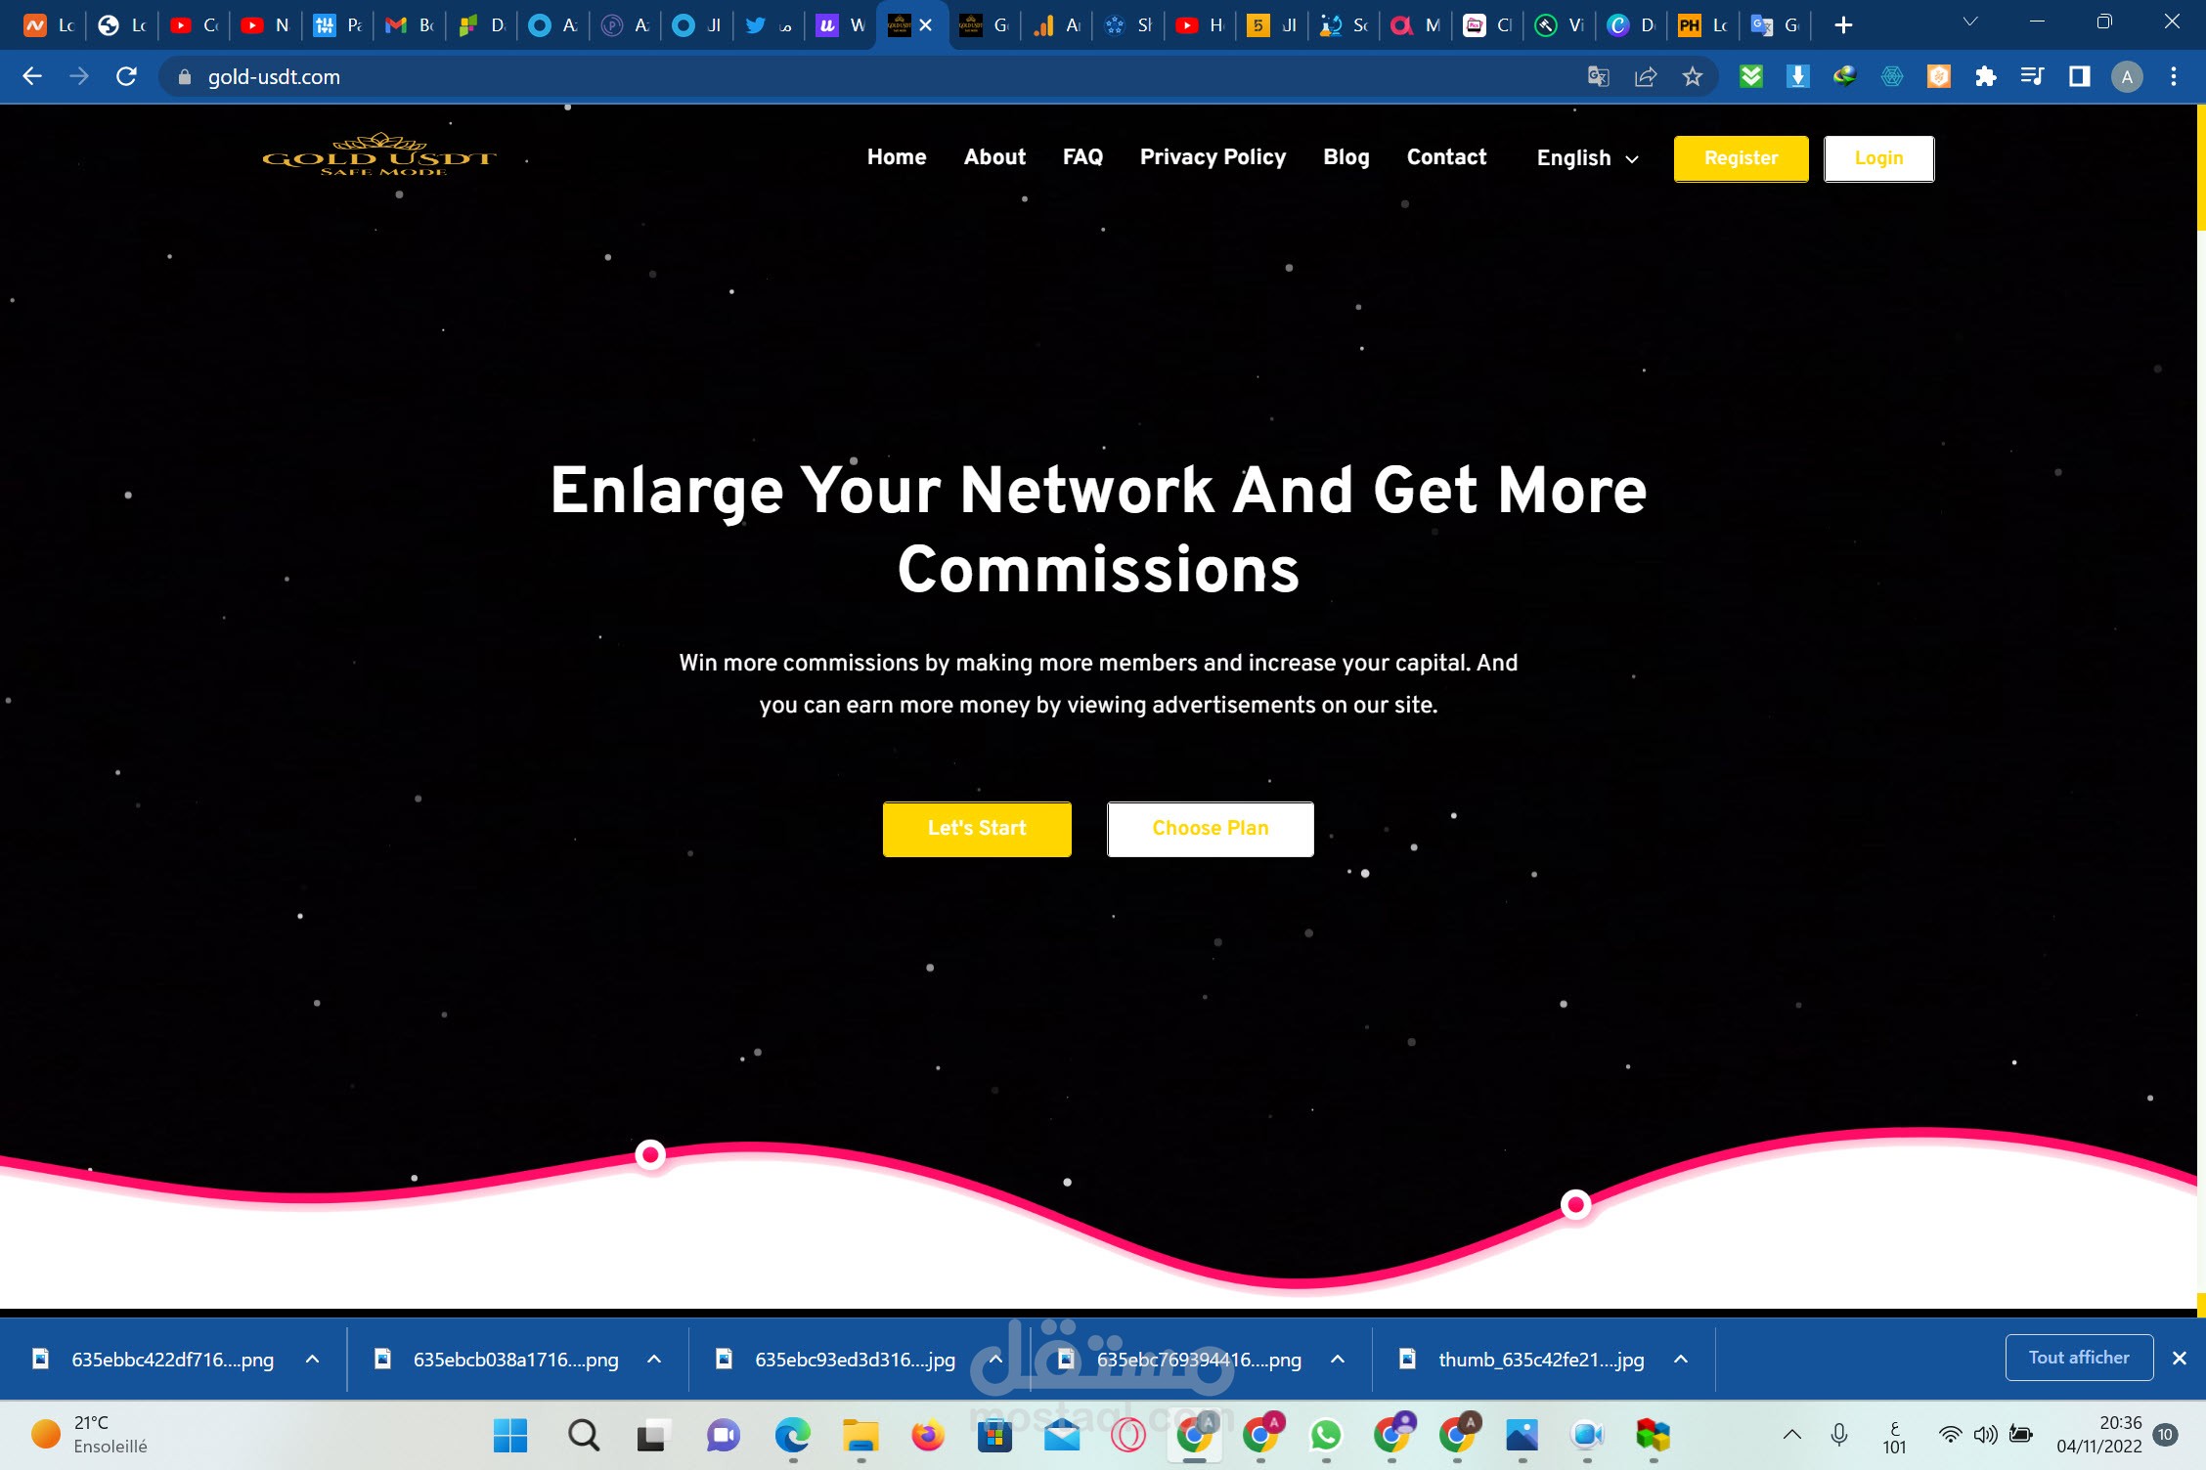Open the browser extensions puzzle icon
The image size is (2206, 1470).
tap(1985, 76)
